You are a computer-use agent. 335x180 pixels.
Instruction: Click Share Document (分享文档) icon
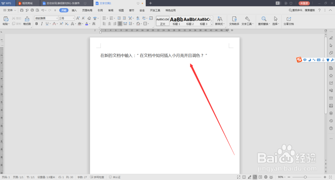coord(289,21)
